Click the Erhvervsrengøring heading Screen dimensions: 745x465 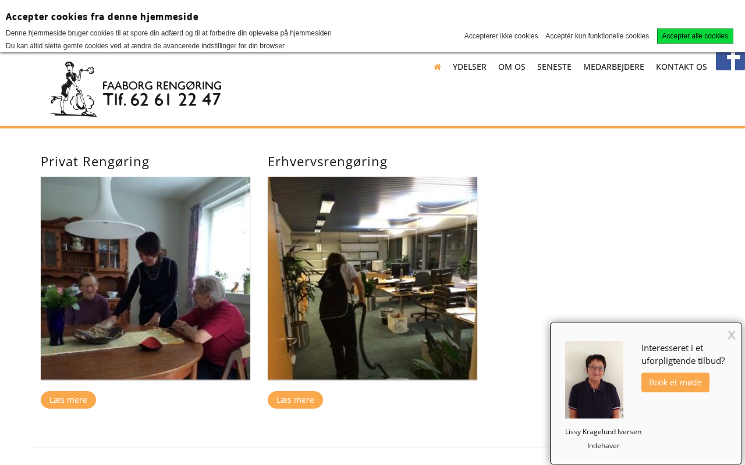click(328, 162)
